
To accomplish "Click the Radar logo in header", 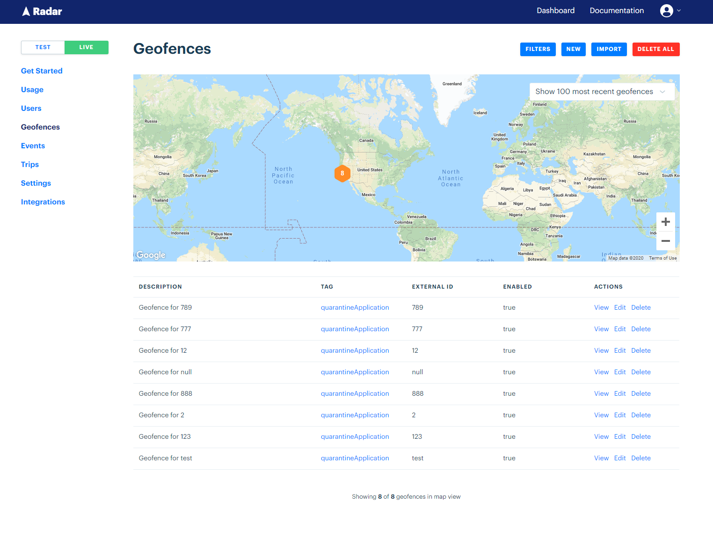I will tap(42, 11).
